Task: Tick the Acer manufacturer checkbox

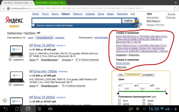Action: [x=119, y=100]
